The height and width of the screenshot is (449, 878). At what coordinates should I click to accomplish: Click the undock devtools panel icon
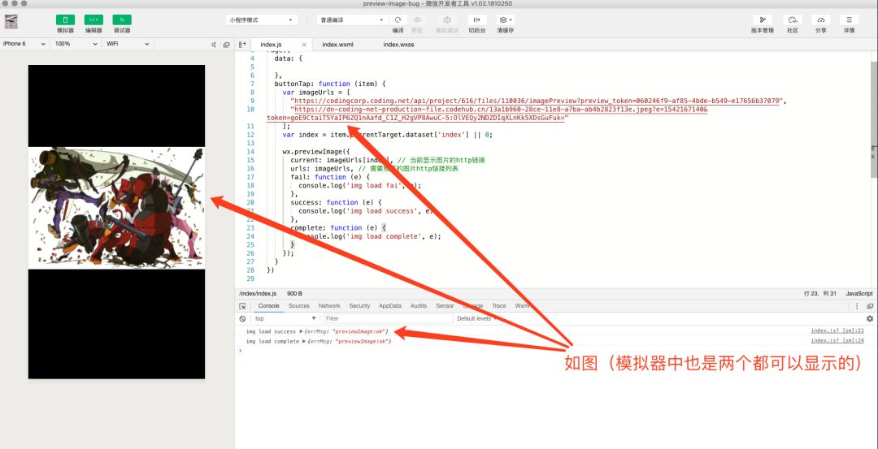870,306
